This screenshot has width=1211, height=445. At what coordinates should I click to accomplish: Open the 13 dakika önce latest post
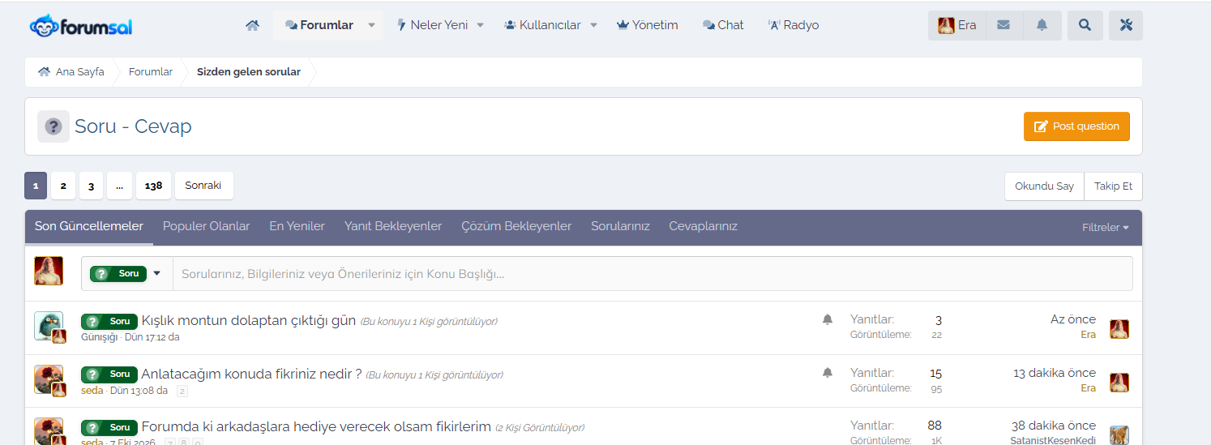[1055, 373]
